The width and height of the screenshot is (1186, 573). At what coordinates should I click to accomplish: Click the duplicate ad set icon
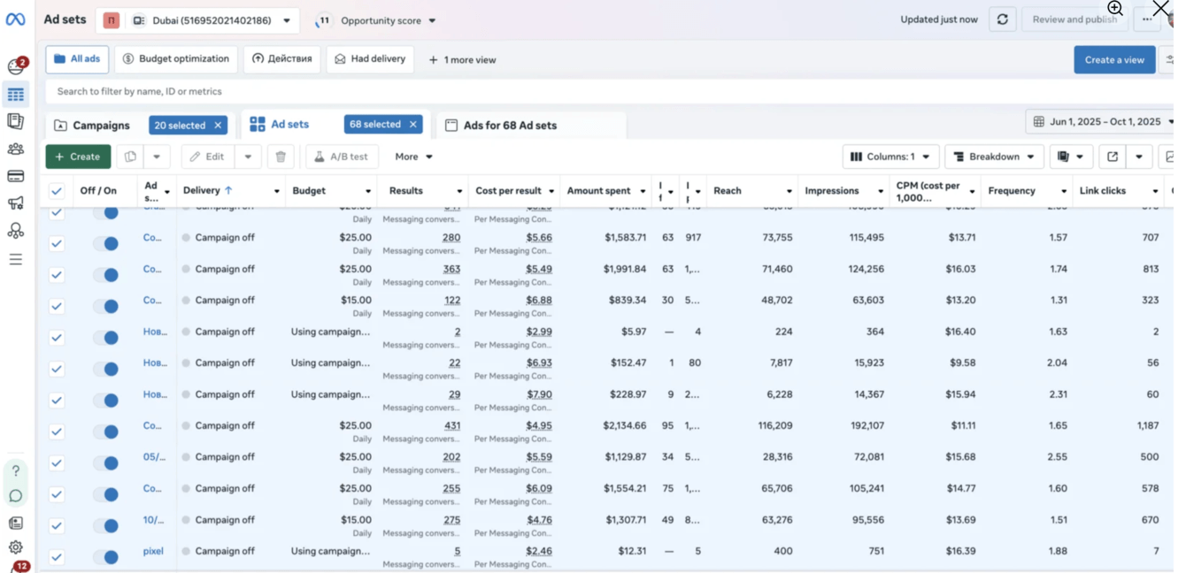click(x=131, y=157)
